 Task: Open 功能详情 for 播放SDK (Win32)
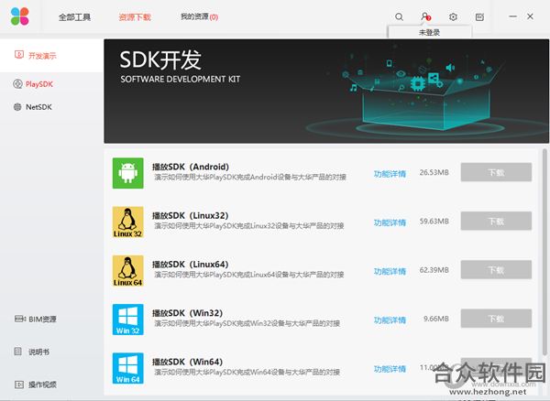click(390, 320)
